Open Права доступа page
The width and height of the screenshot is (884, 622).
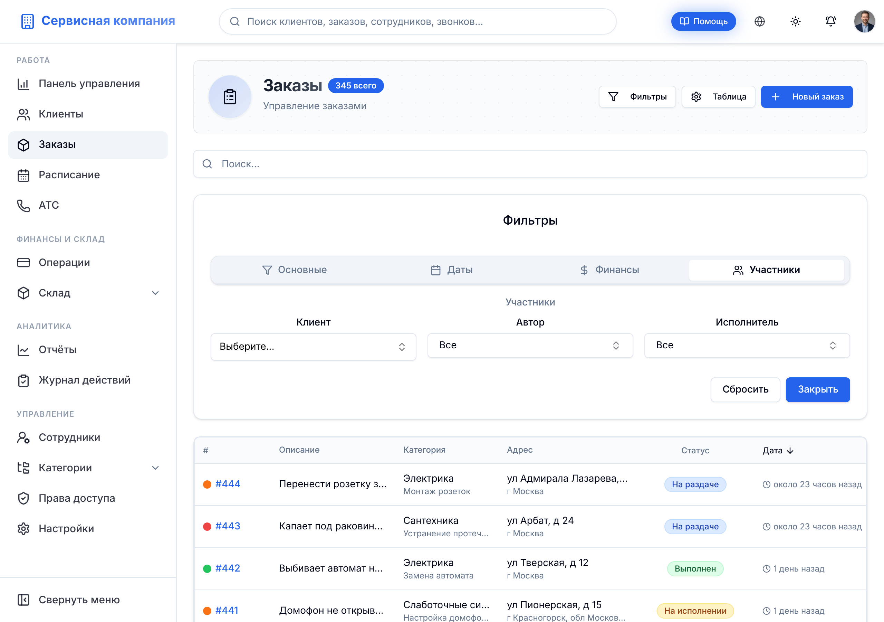click(x=88, y=498)
